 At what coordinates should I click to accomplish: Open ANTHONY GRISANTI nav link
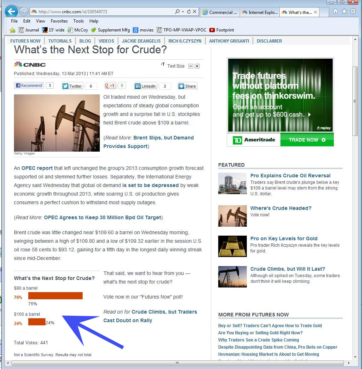click(229, 41)
